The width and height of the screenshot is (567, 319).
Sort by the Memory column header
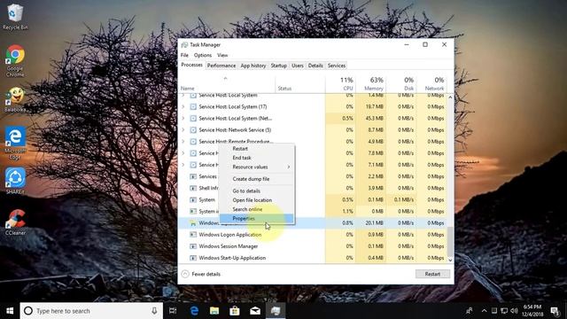tap(371, 83)
